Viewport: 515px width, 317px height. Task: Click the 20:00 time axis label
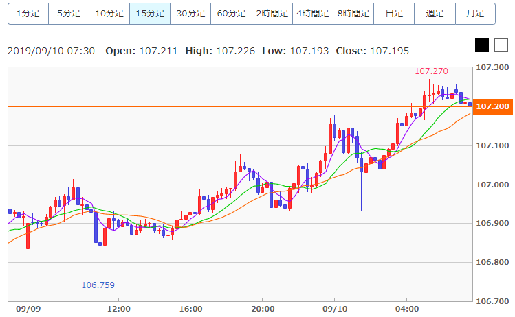pyautogui.click(x=263, y=309)
